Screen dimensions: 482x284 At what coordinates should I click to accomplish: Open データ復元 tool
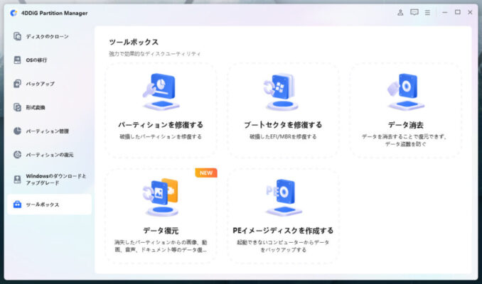click(161, 216)
